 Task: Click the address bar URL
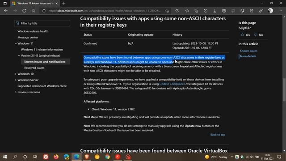pos(105,11)
